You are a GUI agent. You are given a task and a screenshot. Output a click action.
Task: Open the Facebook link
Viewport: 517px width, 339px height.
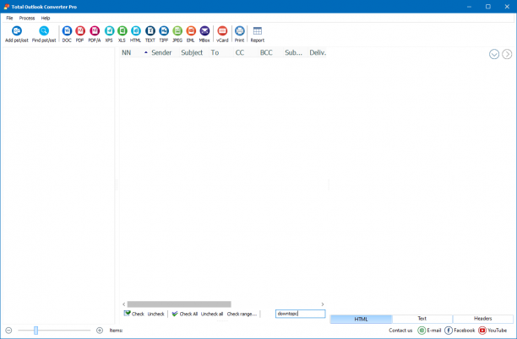click(x=460, y=330)
